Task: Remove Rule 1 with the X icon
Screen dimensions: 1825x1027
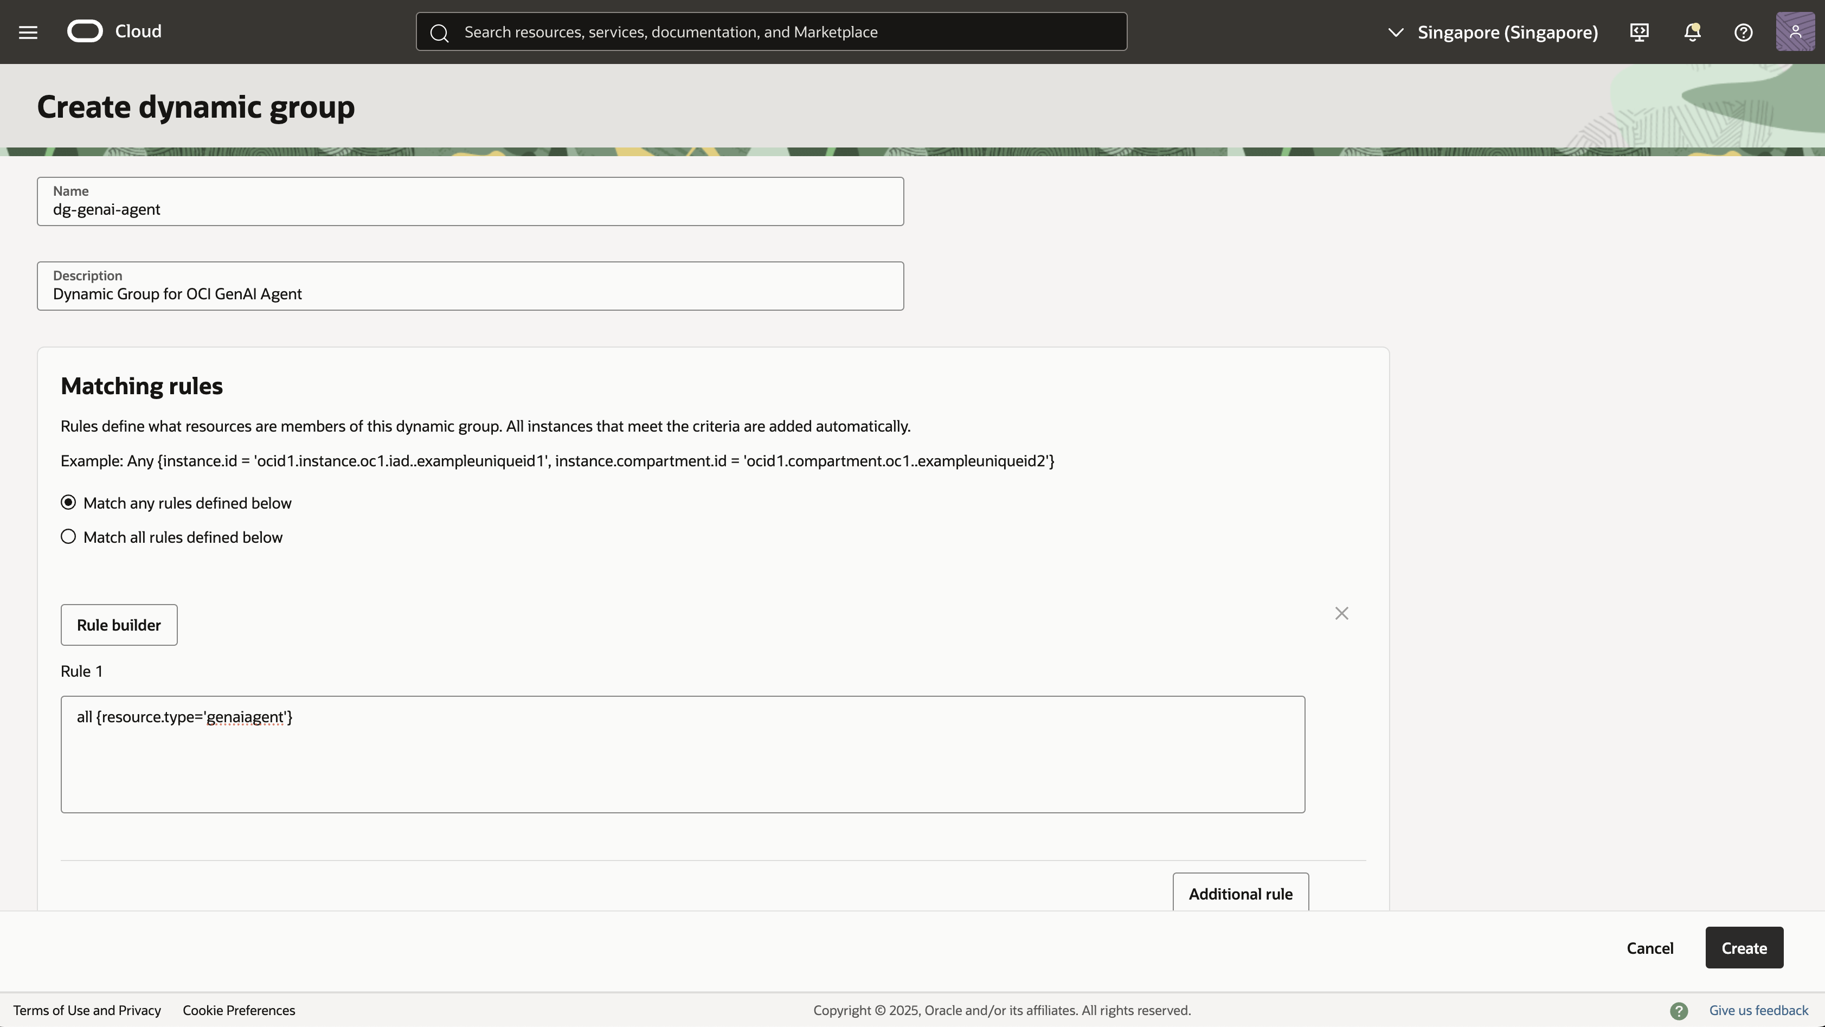Action: click(x=1341, y=613)
